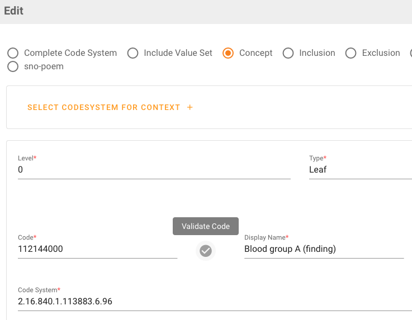Select the Complete Code System radio button

point(12,53)
